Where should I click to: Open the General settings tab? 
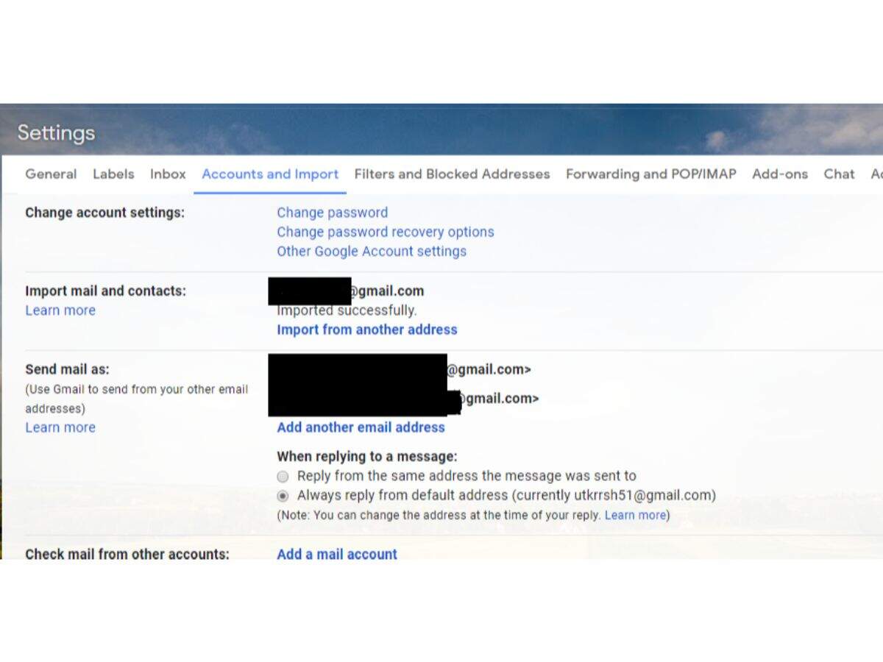pyautogui.click(x=51, y=174)
